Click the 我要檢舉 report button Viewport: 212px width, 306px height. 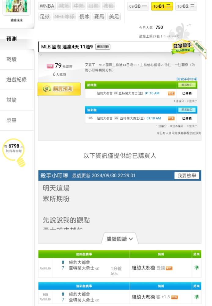tap(187, 176)
